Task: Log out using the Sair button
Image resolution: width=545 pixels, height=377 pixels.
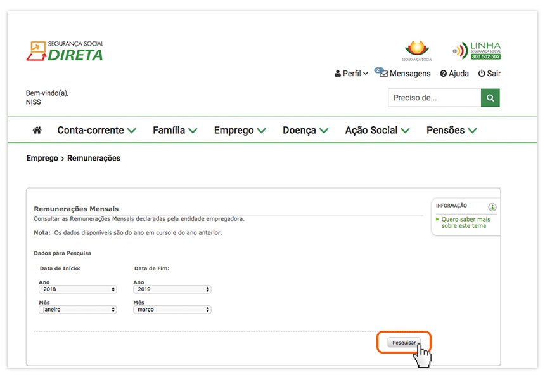Action: [489, 74]
